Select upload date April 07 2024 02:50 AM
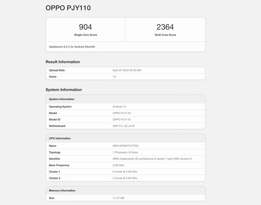The height and width of the screenshot is (205, 261). (127, 70)
